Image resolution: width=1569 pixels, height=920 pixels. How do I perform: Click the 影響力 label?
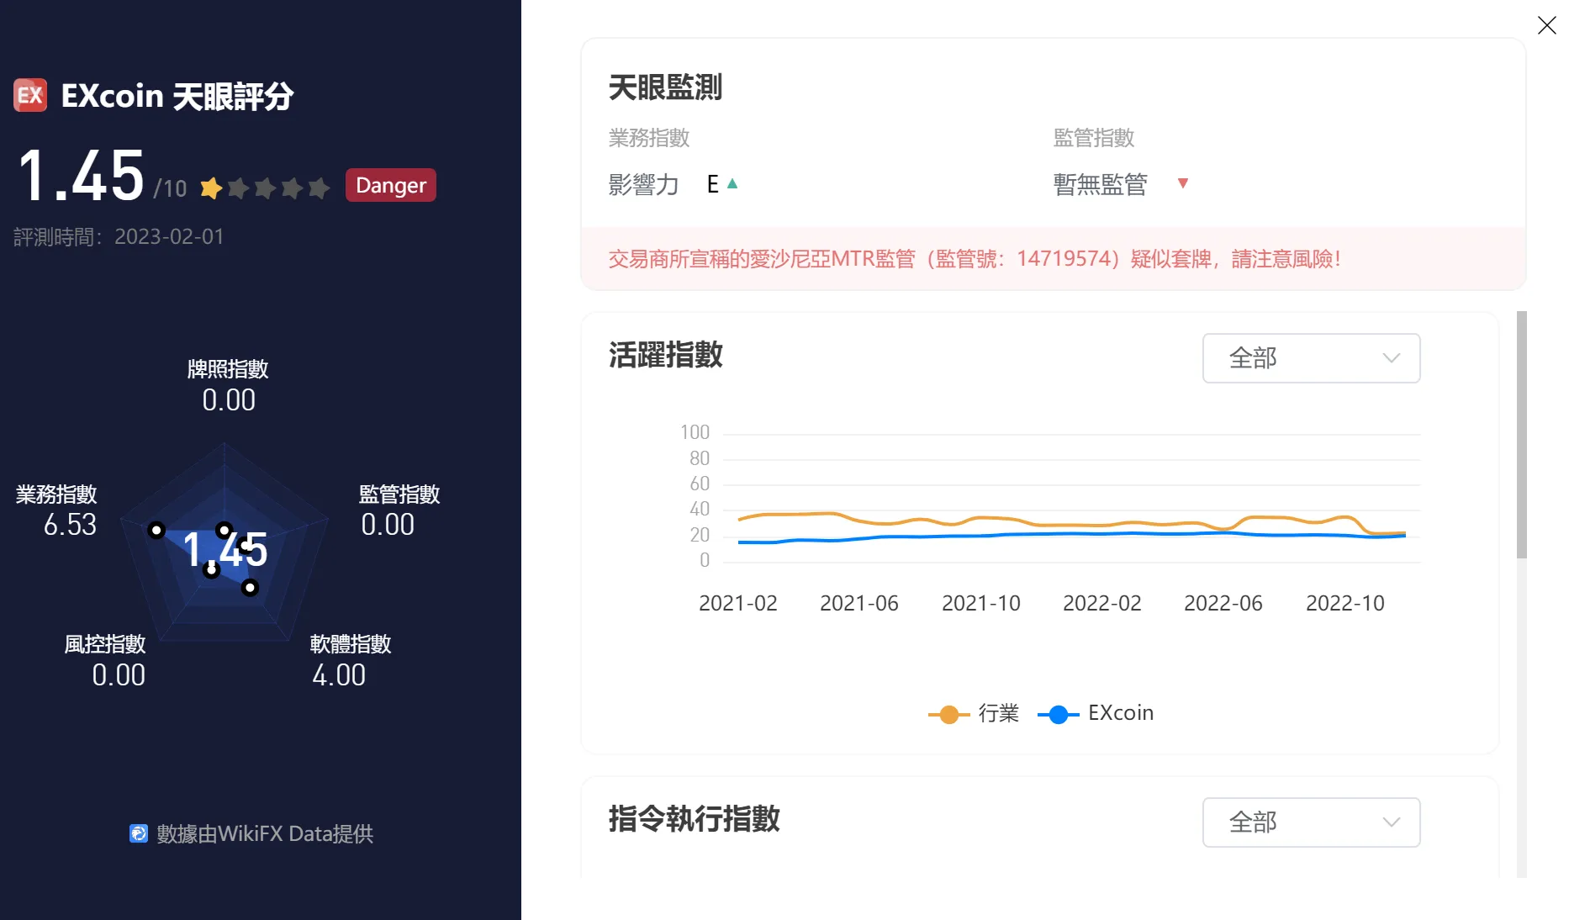click(643, 184)
